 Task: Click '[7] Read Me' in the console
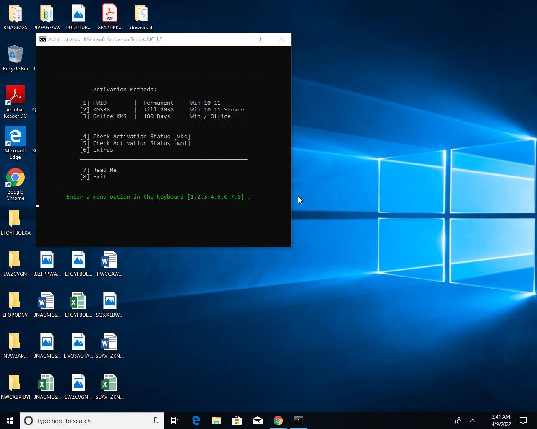(x=98, y=170)
